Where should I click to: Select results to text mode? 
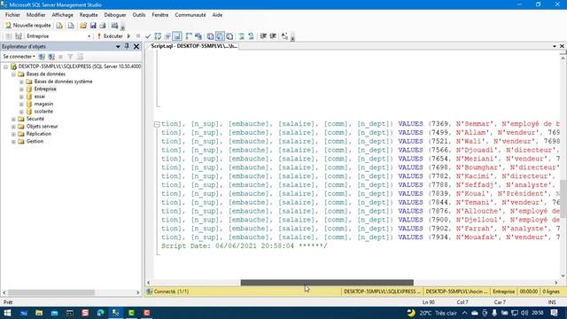tap(210, 36)
